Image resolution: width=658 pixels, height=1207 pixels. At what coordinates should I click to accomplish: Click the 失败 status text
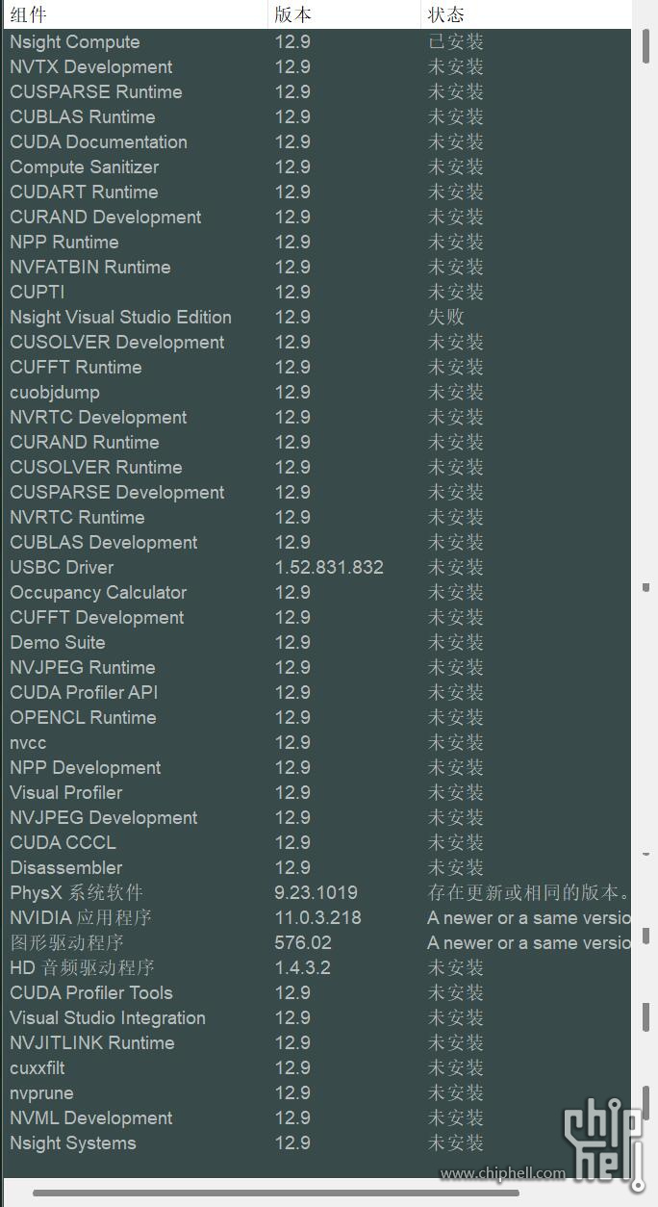(446, 318)
